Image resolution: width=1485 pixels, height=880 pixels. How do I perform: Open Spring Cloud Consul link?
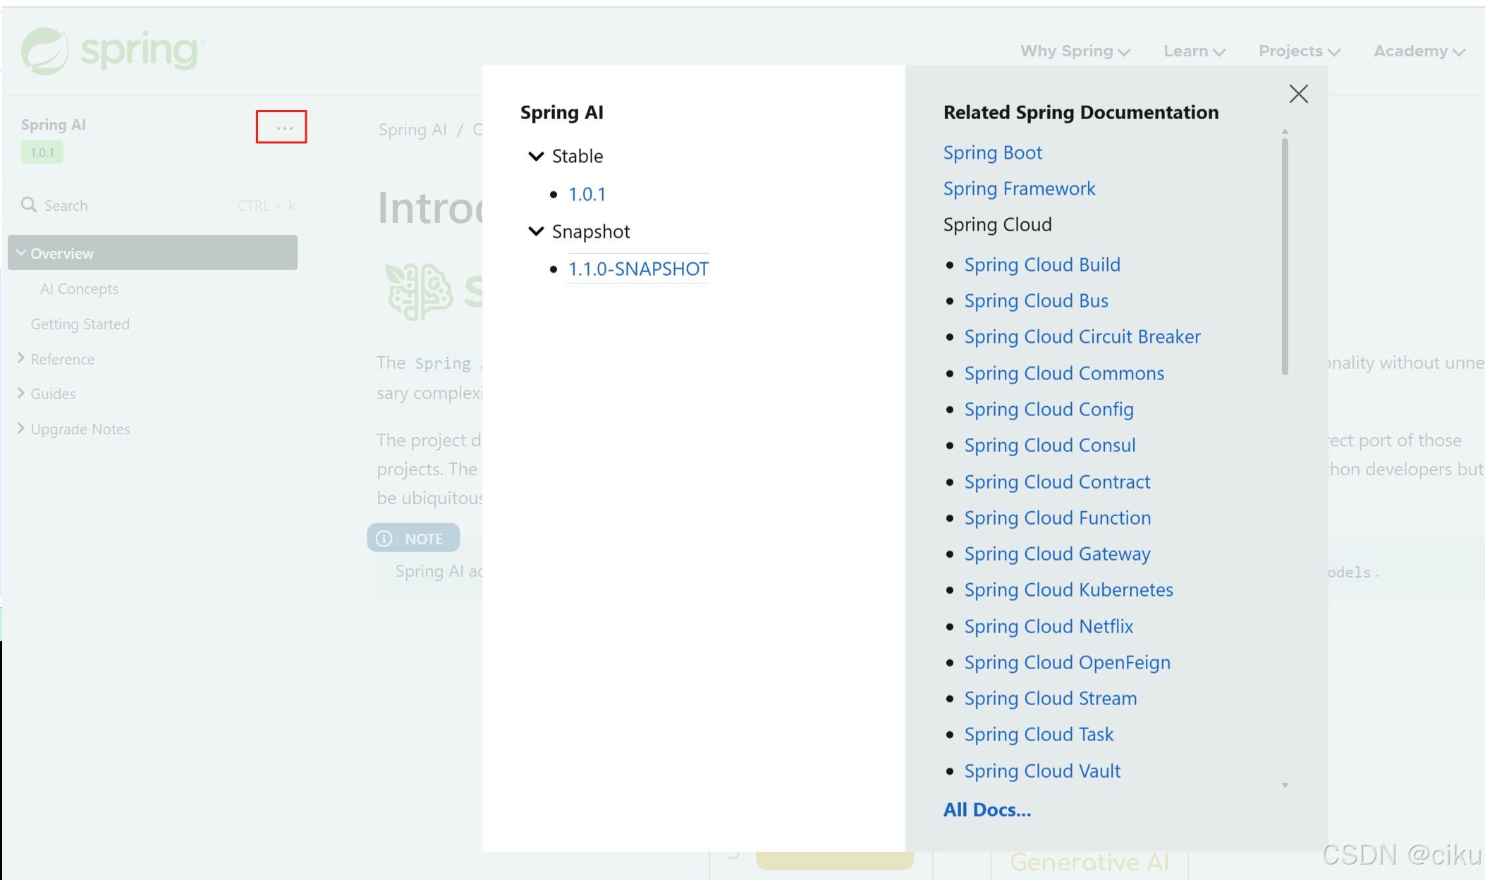point(1050,445)
